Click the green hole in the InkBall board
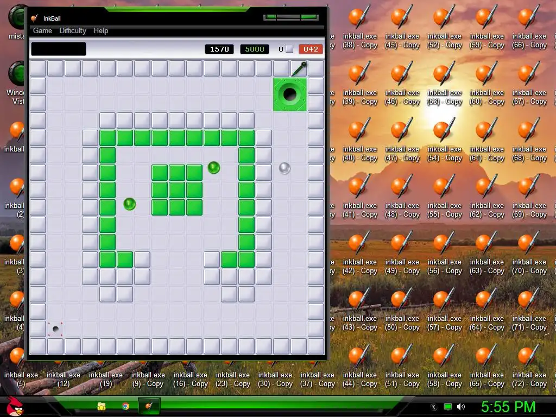This screenshot has height=417, width=556. (290, 94)
